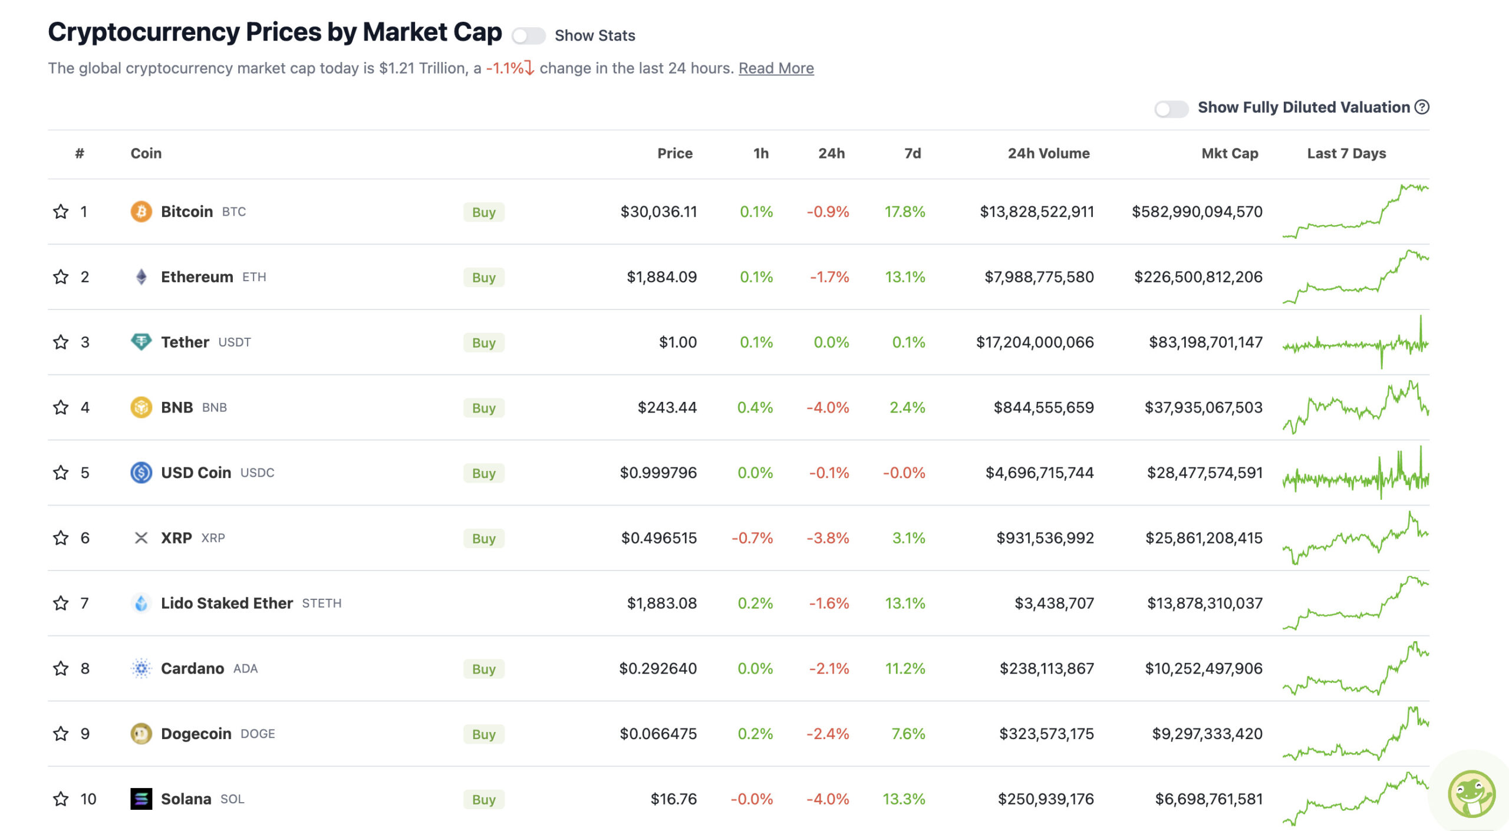Click the Cardano logo icon
This screenshot has height=831, width=1509.
pos(141,669)
